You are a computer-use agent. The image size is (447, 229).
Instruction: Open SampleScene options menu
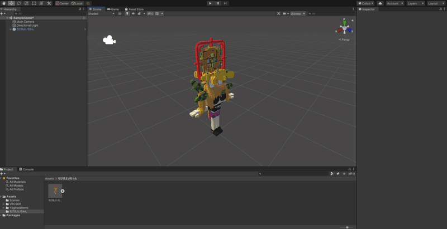(x=84, y=18)
